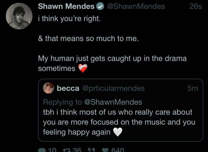The image size is (208, 152).
Task: Click the white heart emoji in becca's reply
Action: [118, 132]
